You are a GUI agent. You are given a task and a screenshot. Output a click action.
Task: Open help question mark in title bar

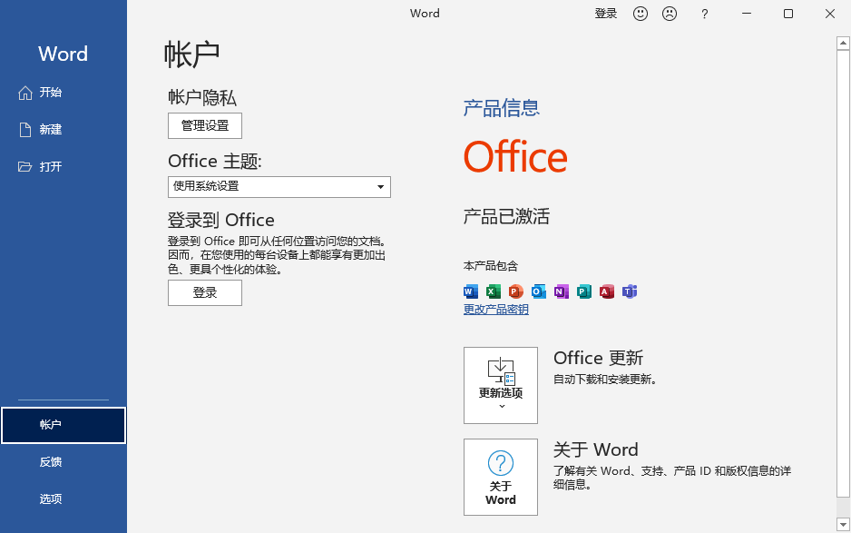tap(704, 15)
